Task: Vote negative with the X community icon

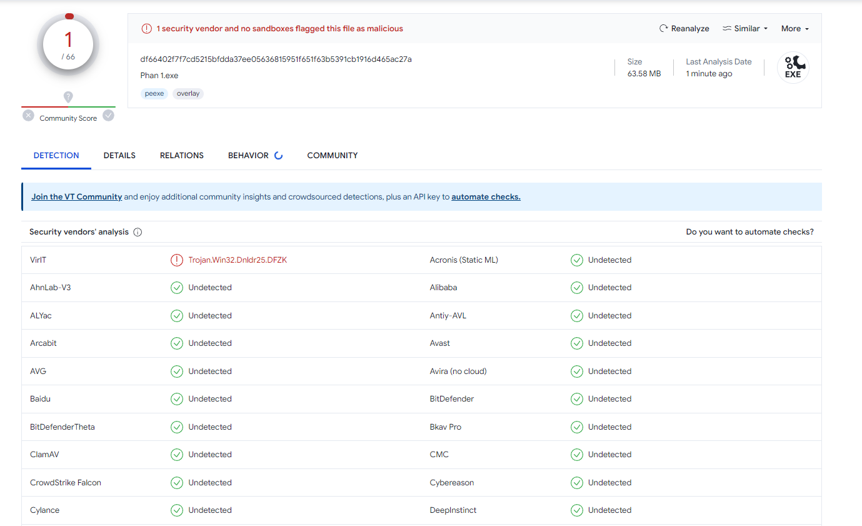Action: coord(28,116)
